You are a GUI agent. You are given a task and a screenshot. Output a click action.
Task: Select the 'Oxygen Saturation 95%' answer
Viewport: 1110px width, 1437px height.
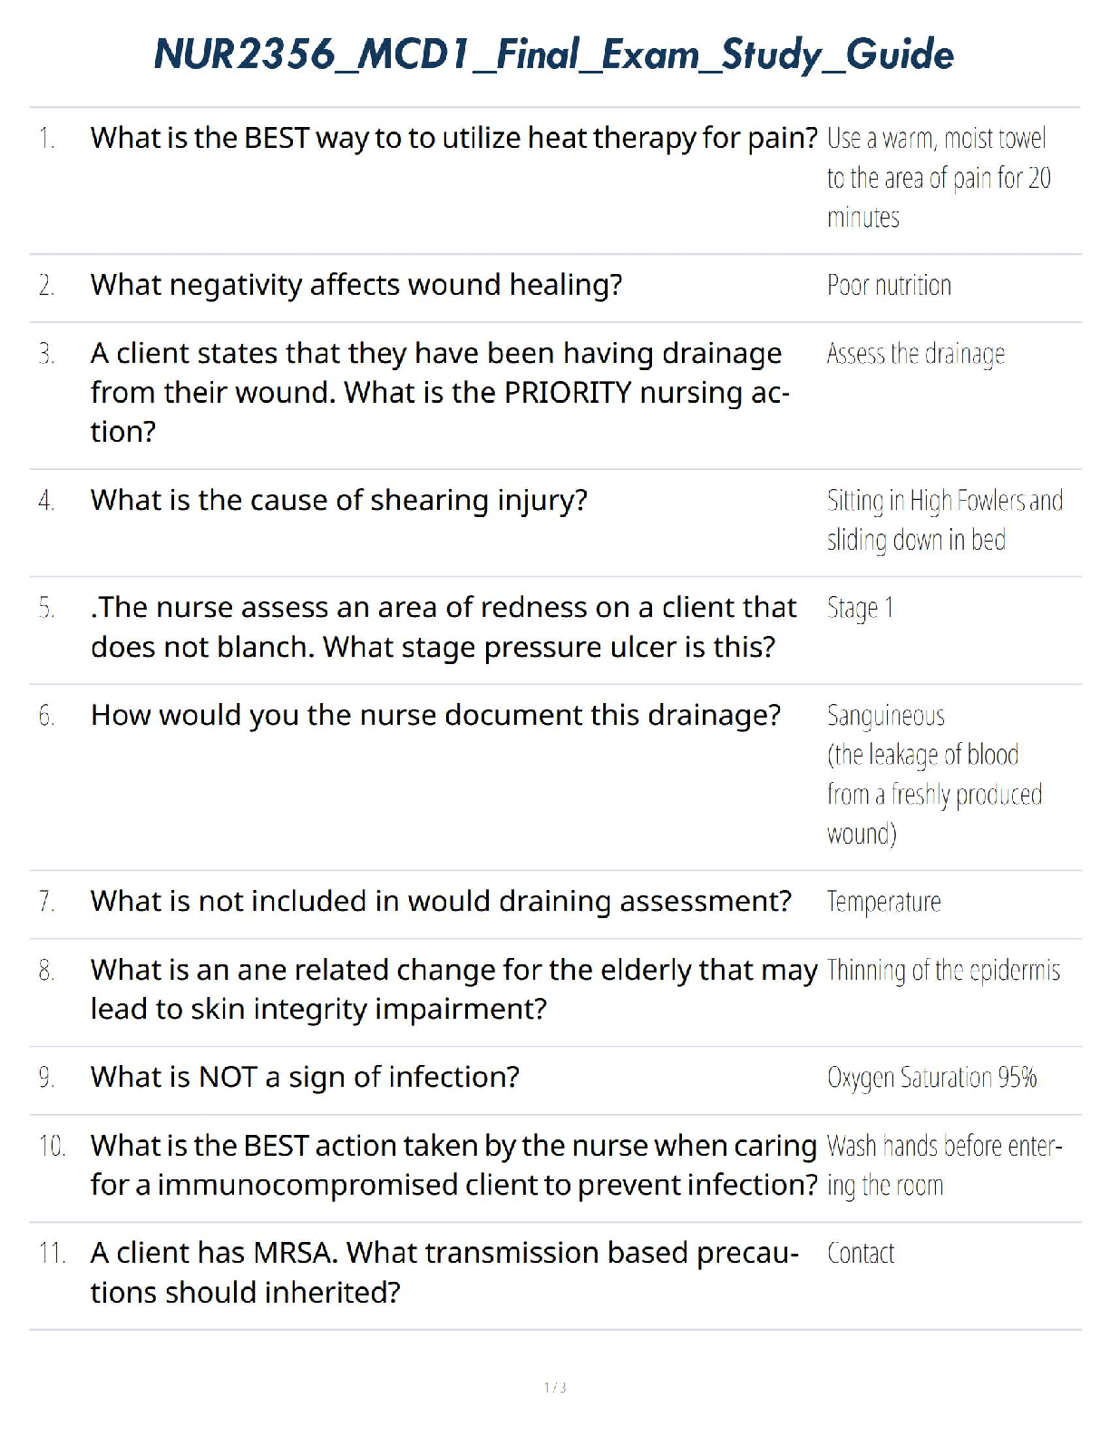(x=931, y=1078)
